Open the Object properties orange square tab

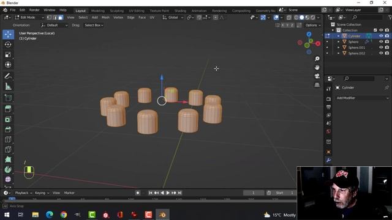tap(328, 152)
